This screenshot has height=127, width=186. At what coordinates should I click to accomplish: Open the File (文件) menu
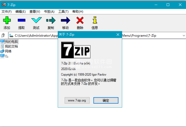[7, 11]
